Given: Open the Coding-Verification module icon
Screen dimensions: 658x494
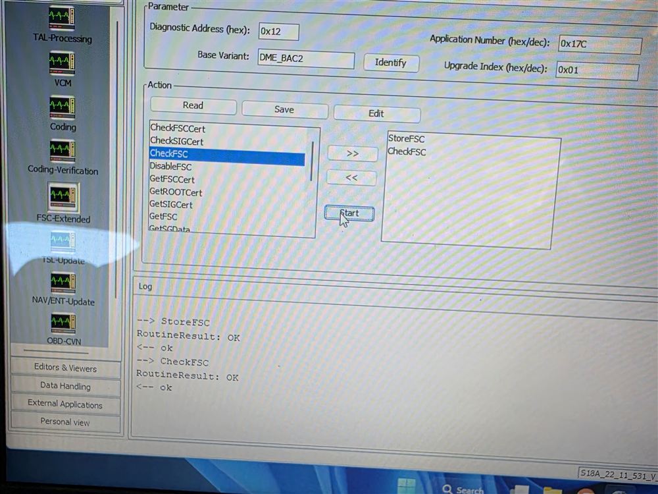Looking at the screenshot, I should click(x=62, y=151).
